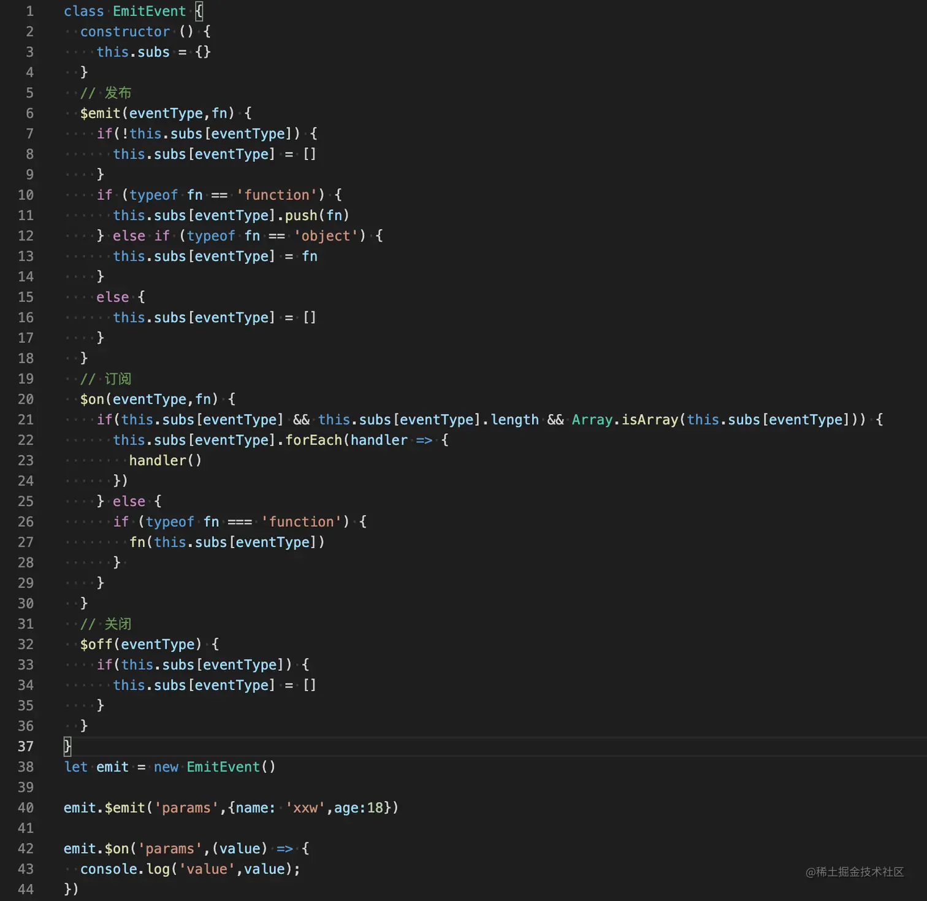
Task: Click the 'constructor' method name
Action: tap(125, 31)
